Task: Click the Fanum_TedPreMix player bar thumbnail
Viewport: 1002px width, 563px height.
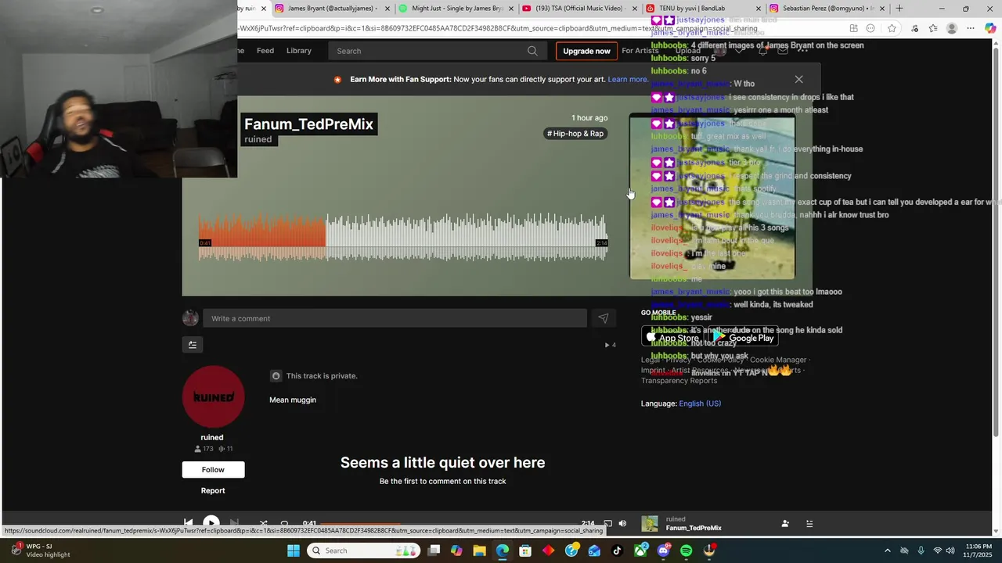Action: coord(650,524)
